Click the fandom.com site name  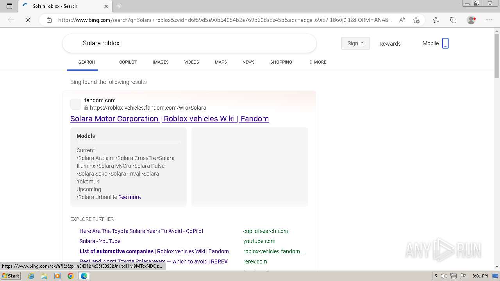(100, 100)
